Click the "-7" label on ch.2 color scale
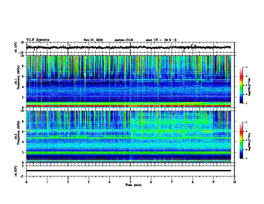The width and height of the screenshot is (264, 204). (x=246, y=158)
